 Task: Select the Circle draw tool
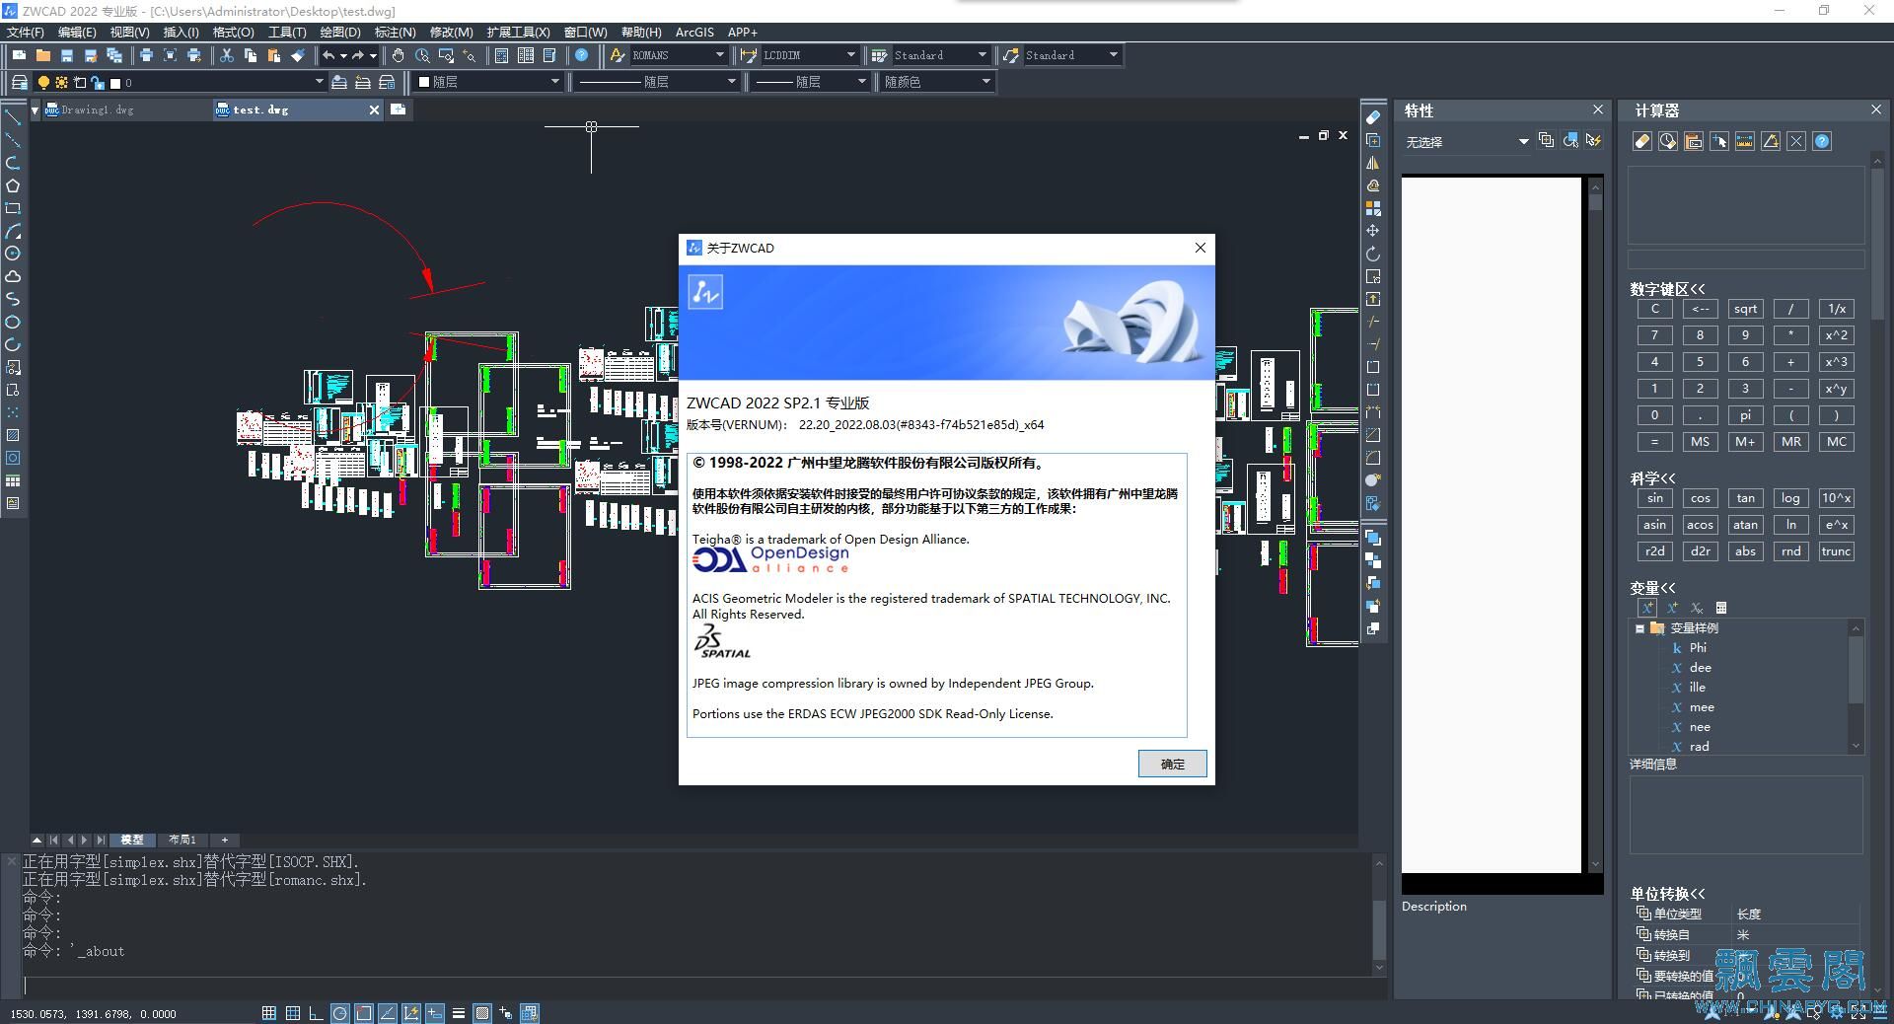tap(13, 254)
